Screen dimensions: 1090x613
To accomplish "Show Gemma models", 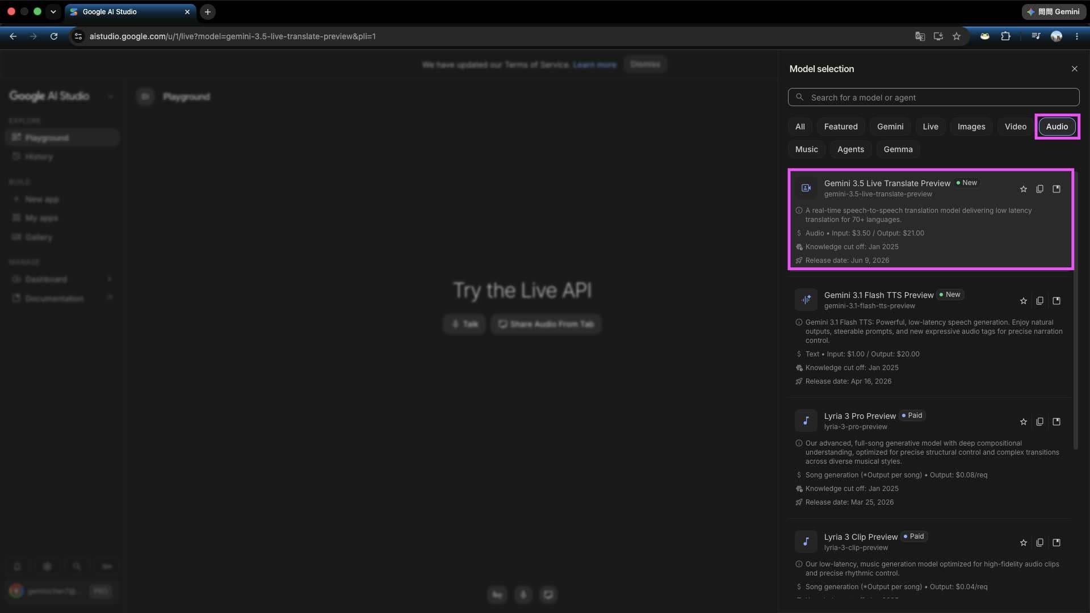I will 898,149.
